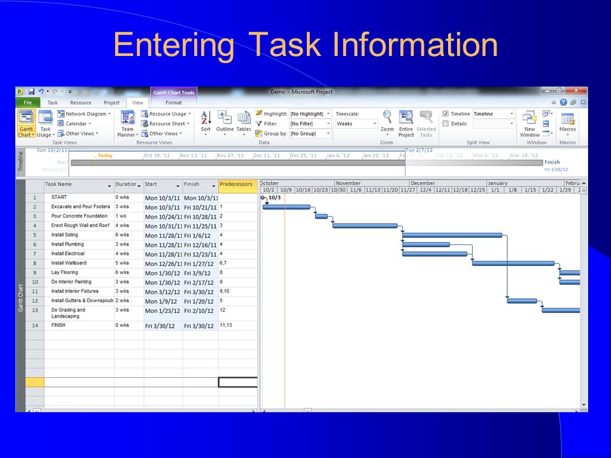The width and height of the screenshot is (611, 458).
Task: Open Other Views under Task Views
Action: tap(78, 133)
